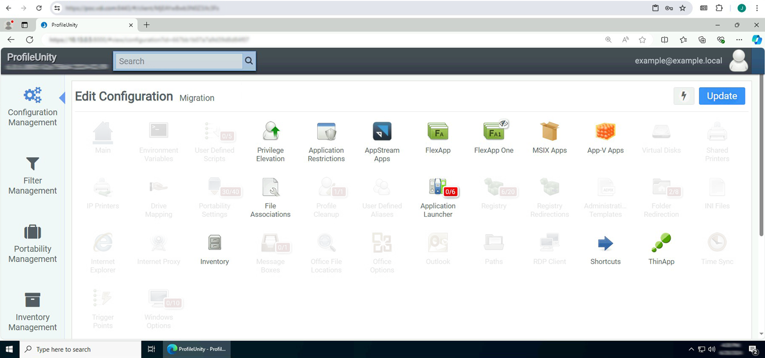Open the Time Sync module
The width and height of the screenshot is (765, 358).
click(717, 249)
